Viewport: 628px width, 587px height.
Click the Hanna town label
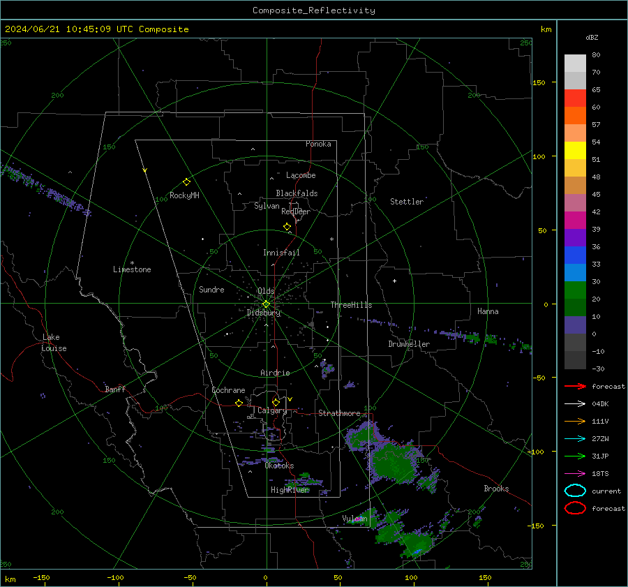pos(488,311)
